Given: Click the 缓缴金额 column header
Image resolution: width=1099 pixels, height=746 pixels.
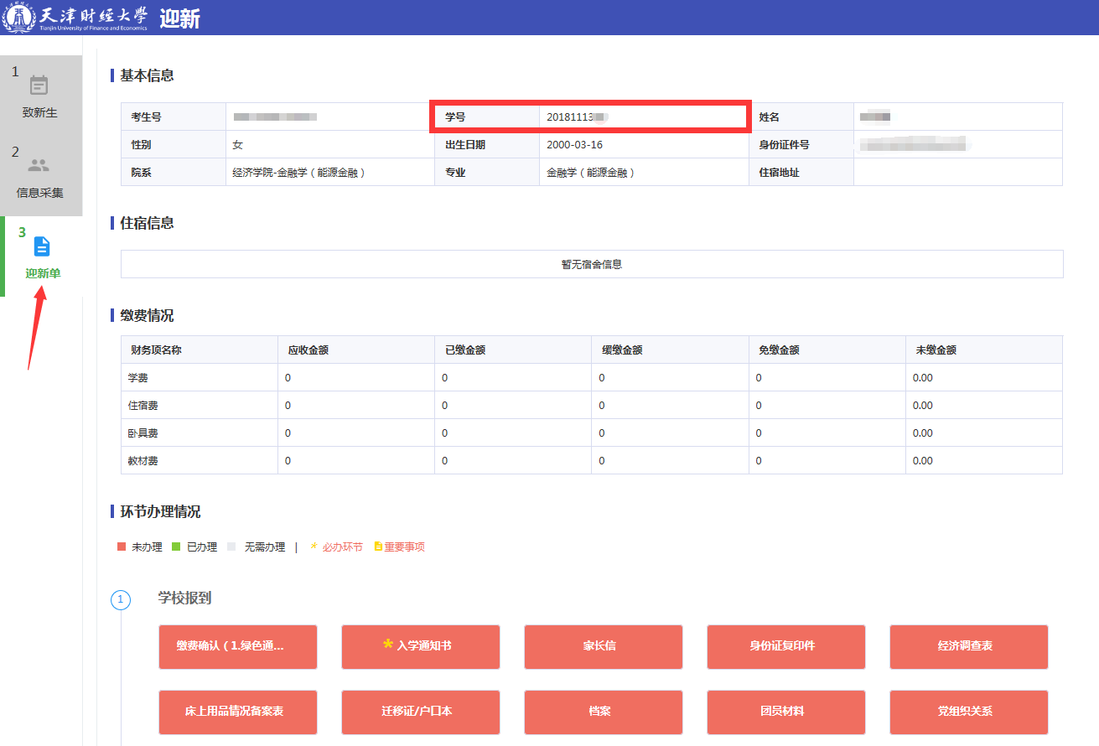Looking at the screenshot, I should [670, 350].
